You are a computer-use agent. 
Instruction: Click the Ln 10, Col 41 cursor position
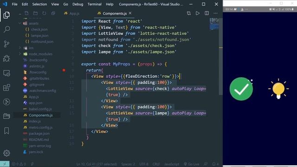(97, 164)
